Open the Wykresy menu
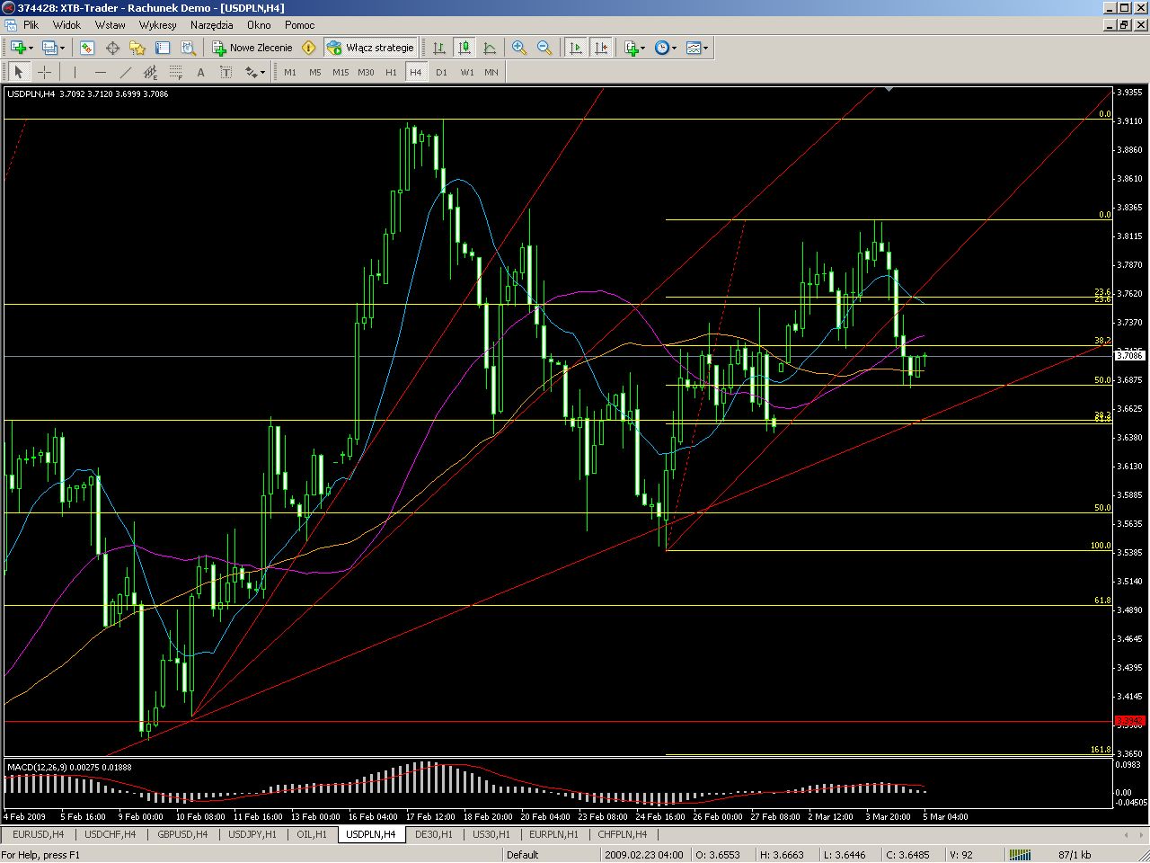The width and height of the screenshot is (1150, 863). [x=158, y=25]
